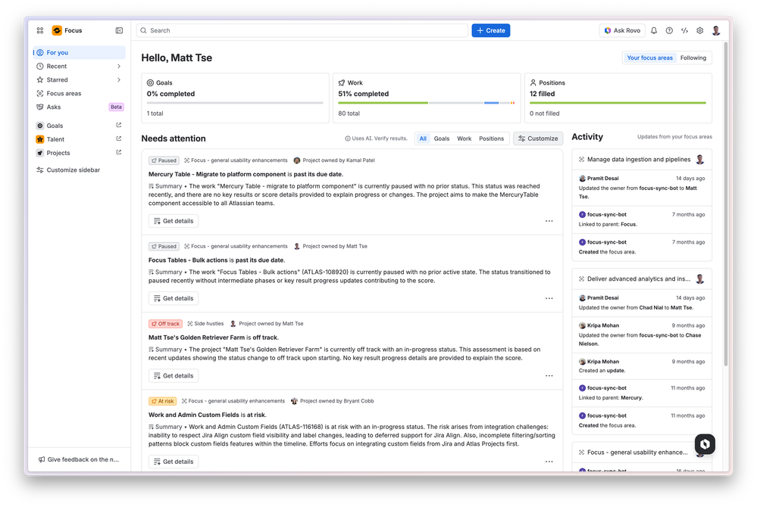The height and width of the screenshot is (507, 757).
Task: Open Goals external link icon in sidebar
Action: point(119,126)
